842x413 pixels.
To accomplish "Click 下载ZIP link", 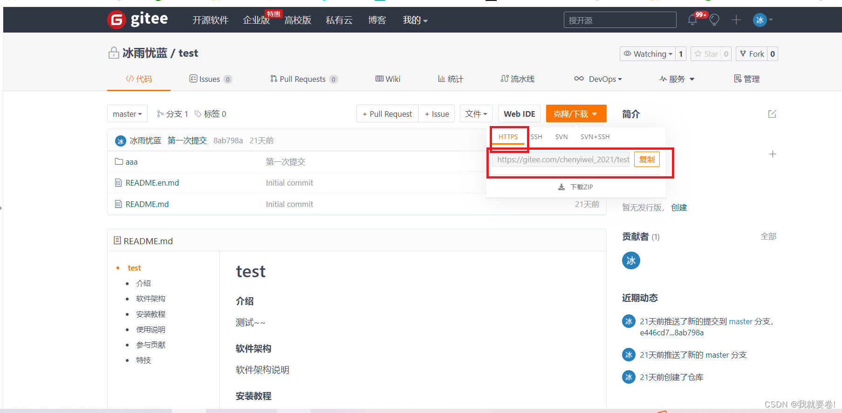I will (x=582, y=187).
